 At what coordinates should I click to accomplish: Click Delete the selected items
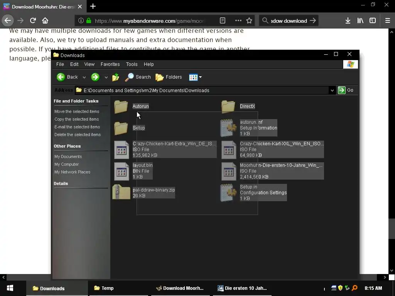pos(78,135)
